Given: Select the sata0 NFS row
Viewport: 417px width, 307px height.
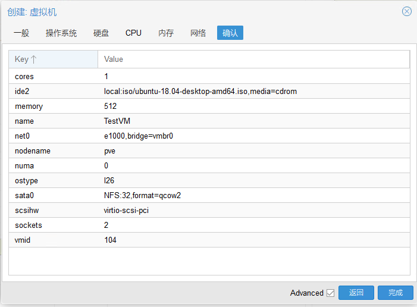Looking at the screenshot, I should point(209,196).
